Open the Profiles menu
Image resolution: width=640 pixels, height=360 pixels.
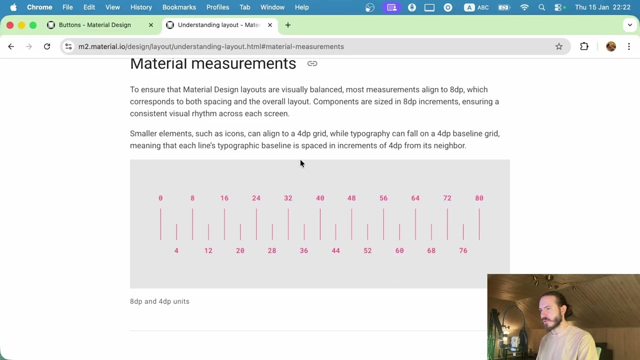[217, 7]
